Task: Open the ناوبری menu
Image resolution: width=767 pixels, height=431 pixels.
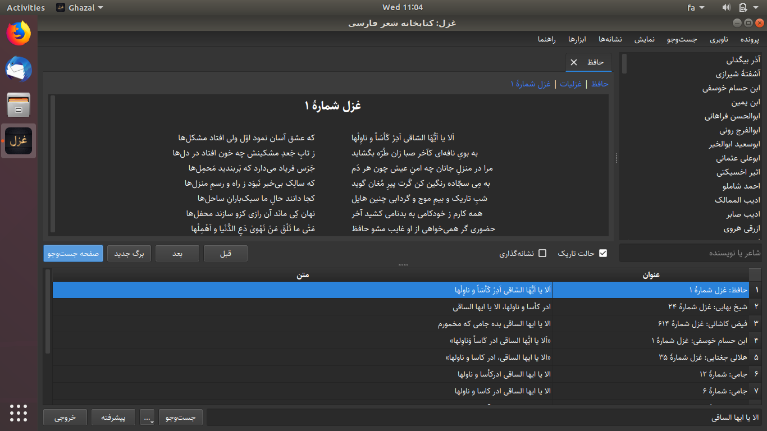Action: (x=719, y=39)
